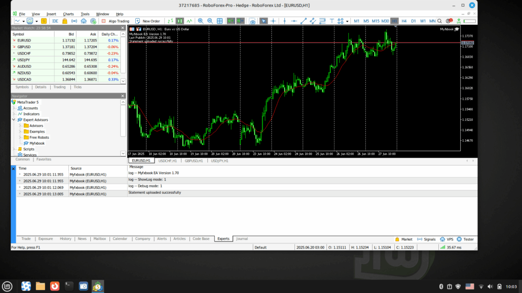The width and height of the screenshot is (522, 293).
Task: Open dropdown arrow next to new chart icon
Action: [x=23, y=21]
